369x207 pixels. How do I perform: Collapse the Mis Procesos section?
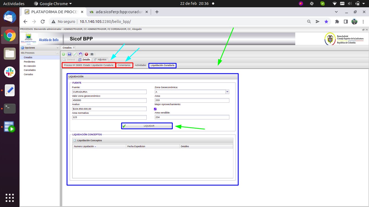pos(57,53)
